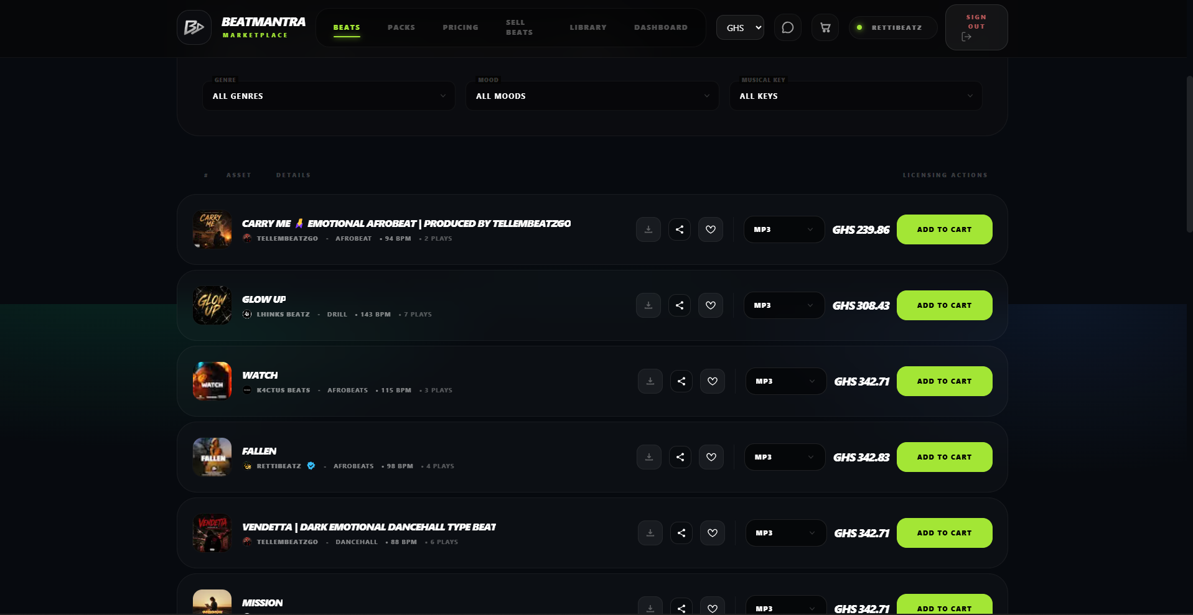Open MP3 format dropdown for Watch
This screenshot has height=615, width=1193.
786,381
